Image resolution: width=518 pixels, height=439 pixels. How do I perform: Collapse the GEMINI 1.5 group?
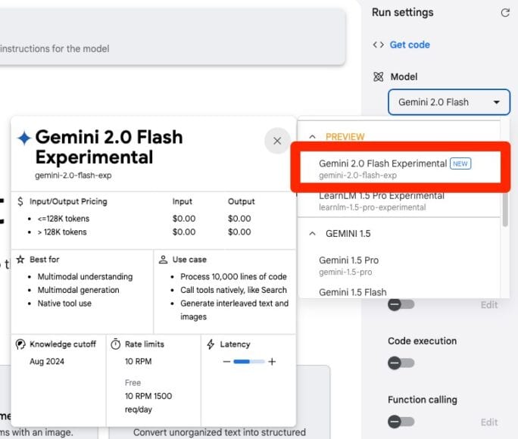click(x=311, y=234)
